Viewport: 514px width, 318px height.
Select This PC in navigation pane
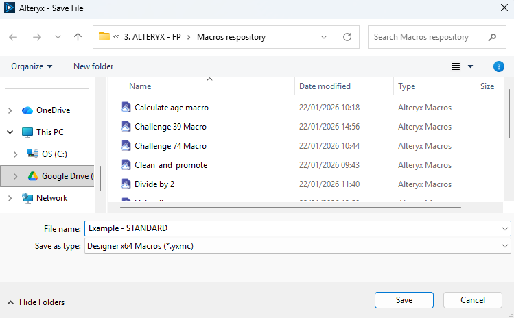click(50, 132)
